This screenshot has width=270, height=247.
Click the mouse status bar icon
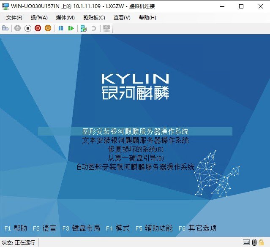254,242
